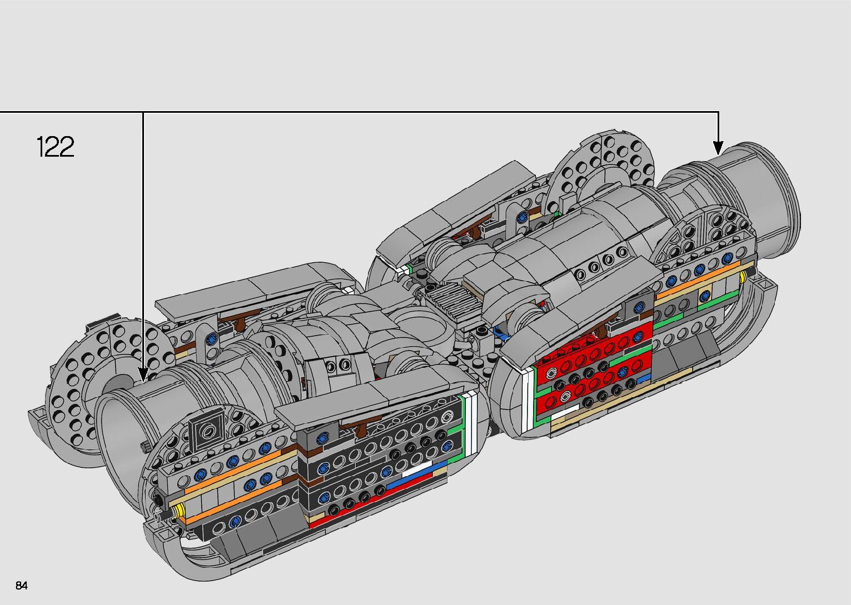Click the arrowhead pointing at the upper-right engine cylinder
The image size is (851, 605).
(x=718, y=148)
